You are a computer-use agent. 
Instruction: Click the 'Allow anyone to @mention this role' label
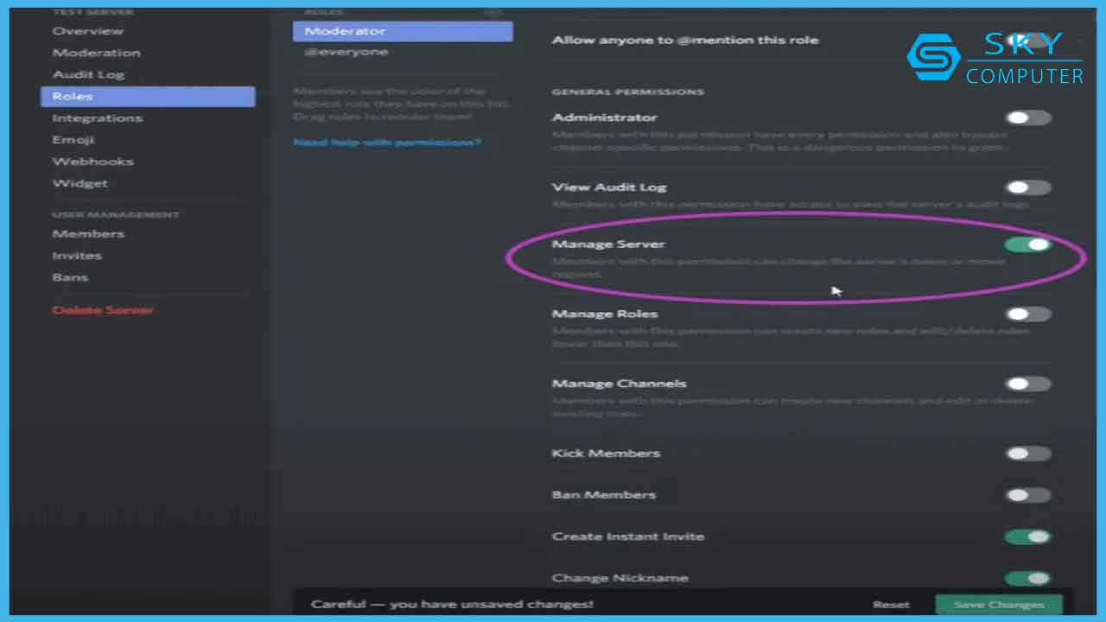pyautogui.click(x=685, y=40)
